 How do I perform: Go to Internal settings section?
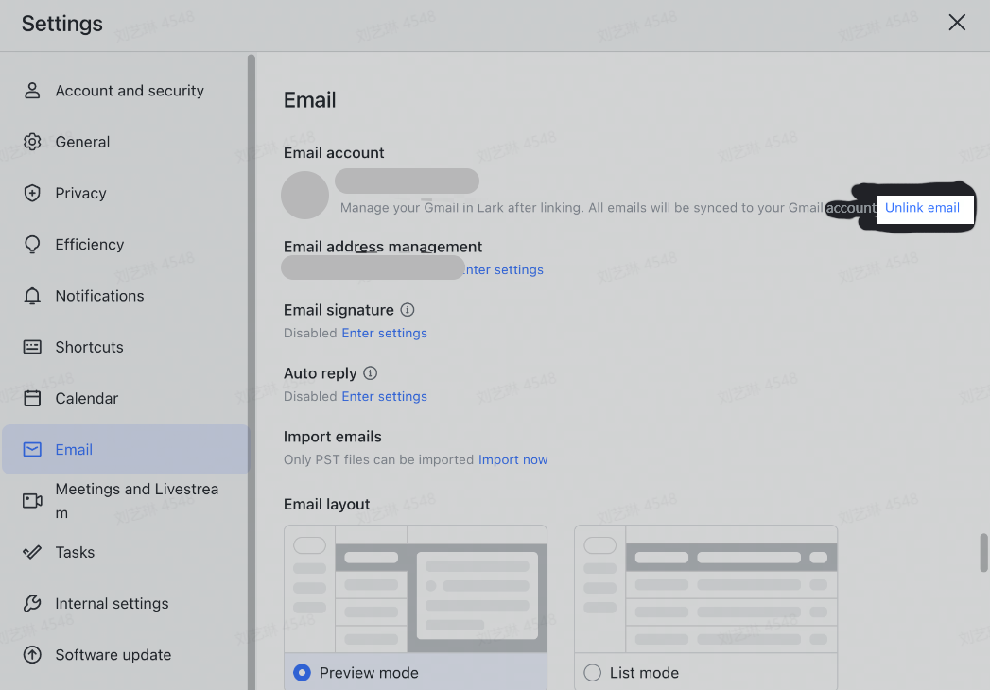click(x=112, y=604)
